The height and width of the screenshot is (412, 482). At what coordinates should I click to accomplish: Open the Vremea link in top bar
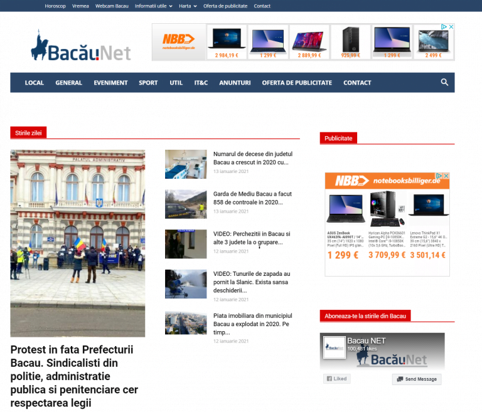point(80,6)
